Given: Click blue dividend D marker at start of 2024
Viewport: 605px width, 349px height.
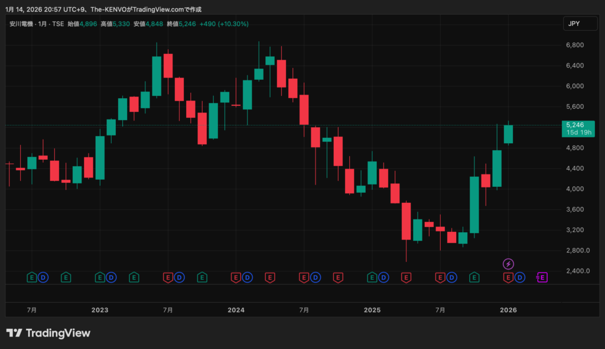Looking at the screenshot, I should coord(248,277).
